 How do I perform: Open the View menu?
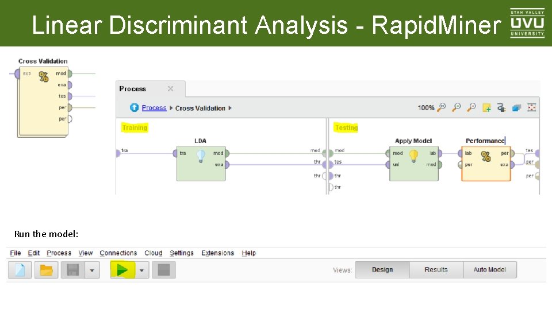tap(86, 253)
